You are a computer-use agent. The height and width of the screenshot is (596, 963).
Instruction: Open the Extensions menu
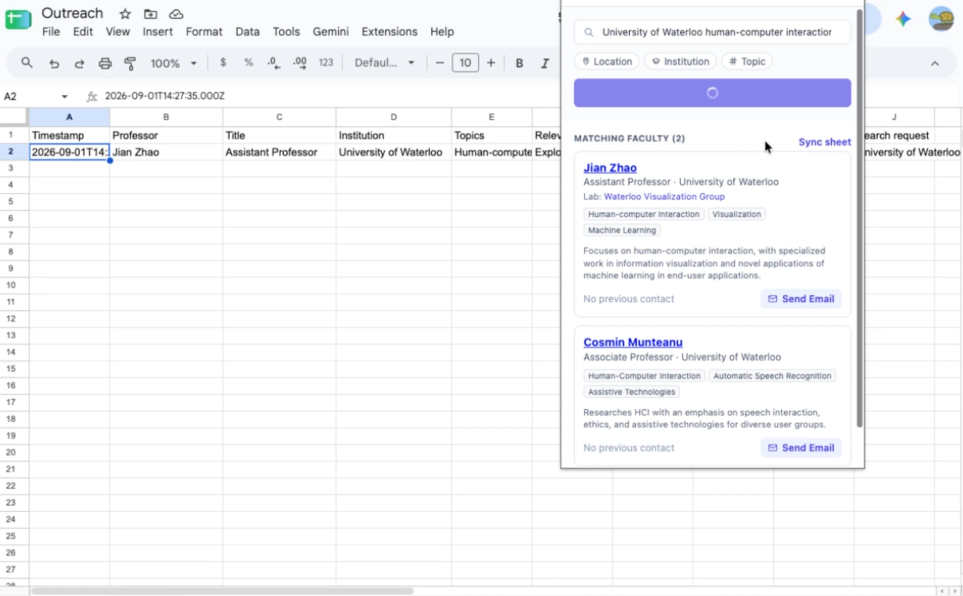(389, 32)
